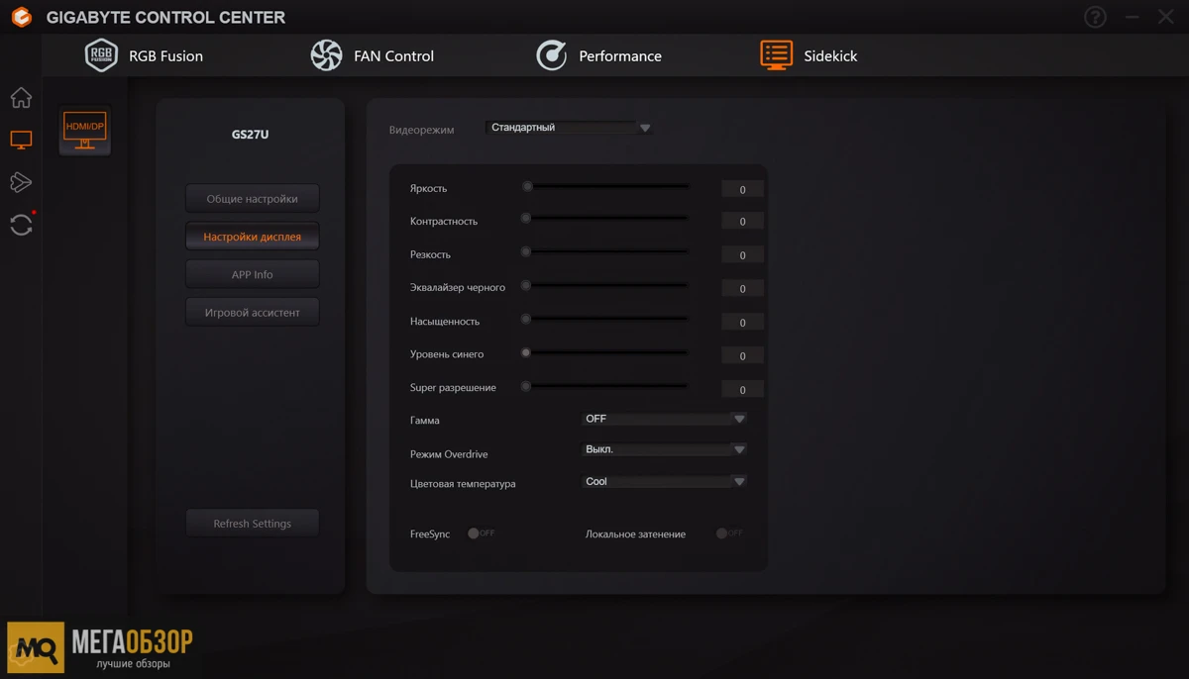Select the HDMI/DP monitor device

coord(85,131)
